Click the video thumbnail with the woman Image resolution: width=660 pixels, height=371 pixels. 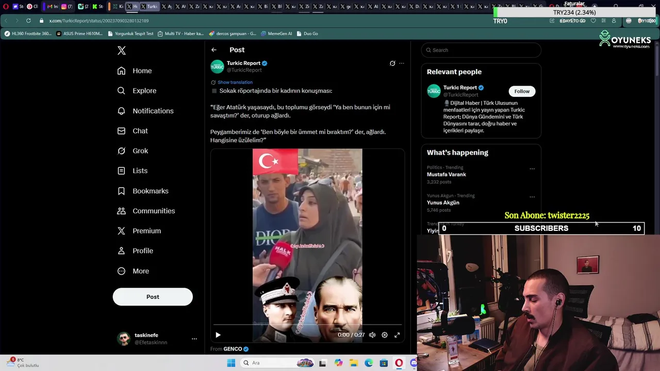(x=307, y=245)
